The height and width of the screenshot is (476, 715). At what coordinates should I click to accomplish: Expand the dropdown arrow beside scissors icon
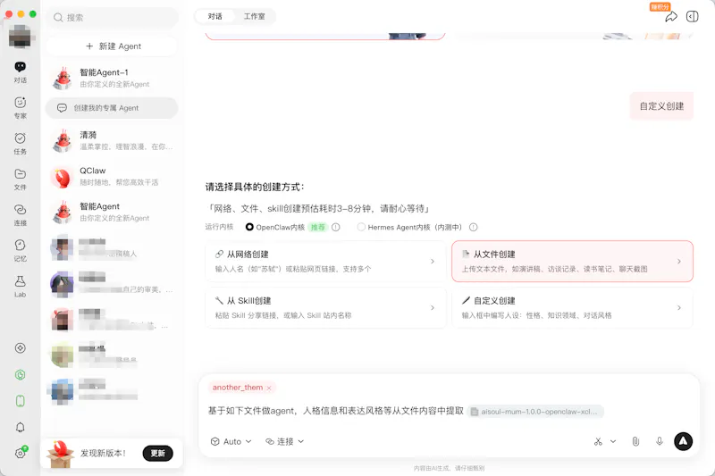(613, 441)
